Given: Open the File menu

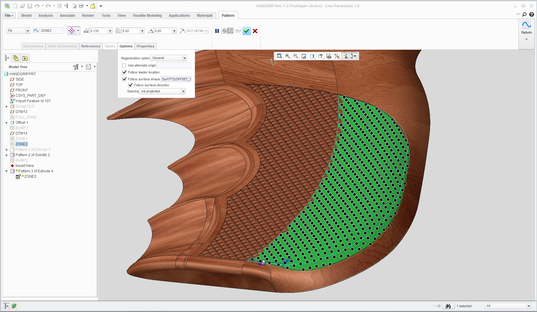Looking at the screenshot, I should [9, 16].
